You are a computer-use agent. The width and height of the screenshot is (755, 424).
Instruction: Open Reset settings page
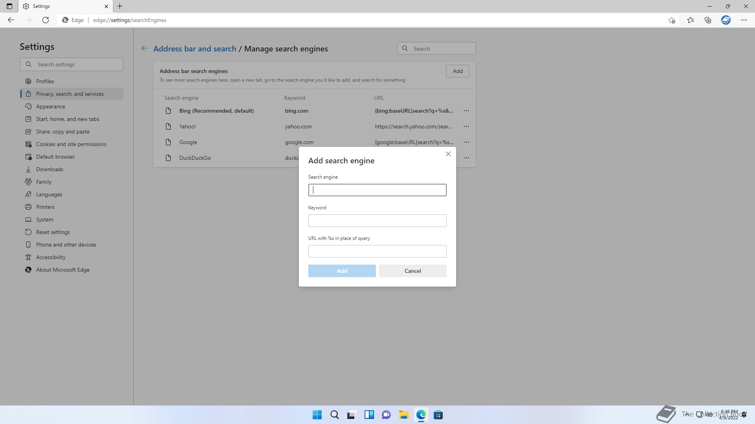point(72,232)
